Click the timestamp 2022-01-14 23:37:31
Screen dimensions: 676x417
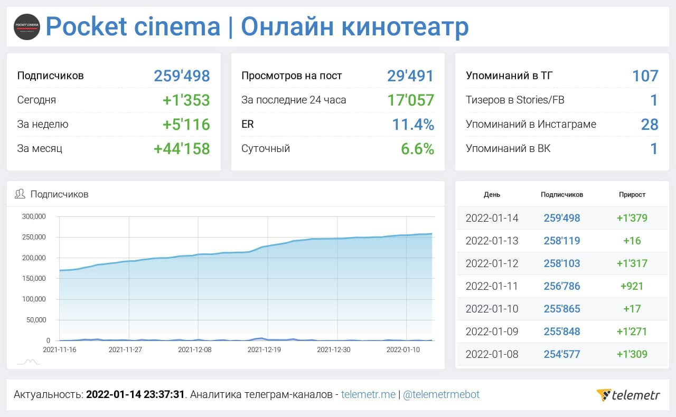click(x=135, y=394)
